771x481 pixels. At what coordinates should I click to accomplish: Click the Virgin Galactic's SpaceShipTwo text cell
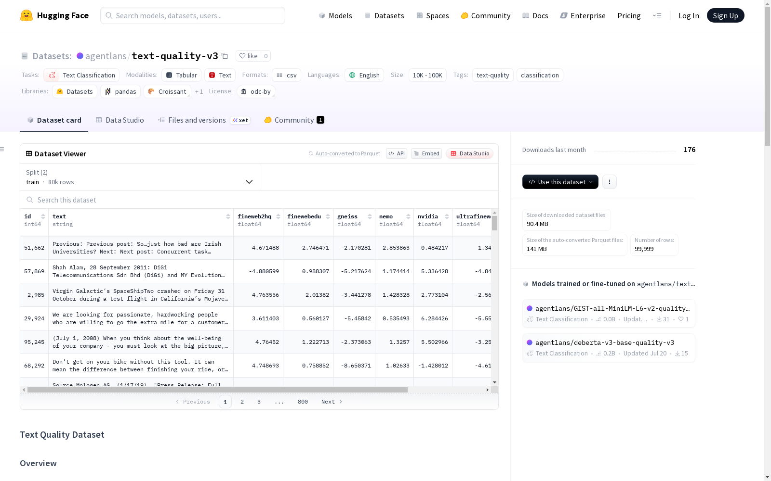pos(141,295)
